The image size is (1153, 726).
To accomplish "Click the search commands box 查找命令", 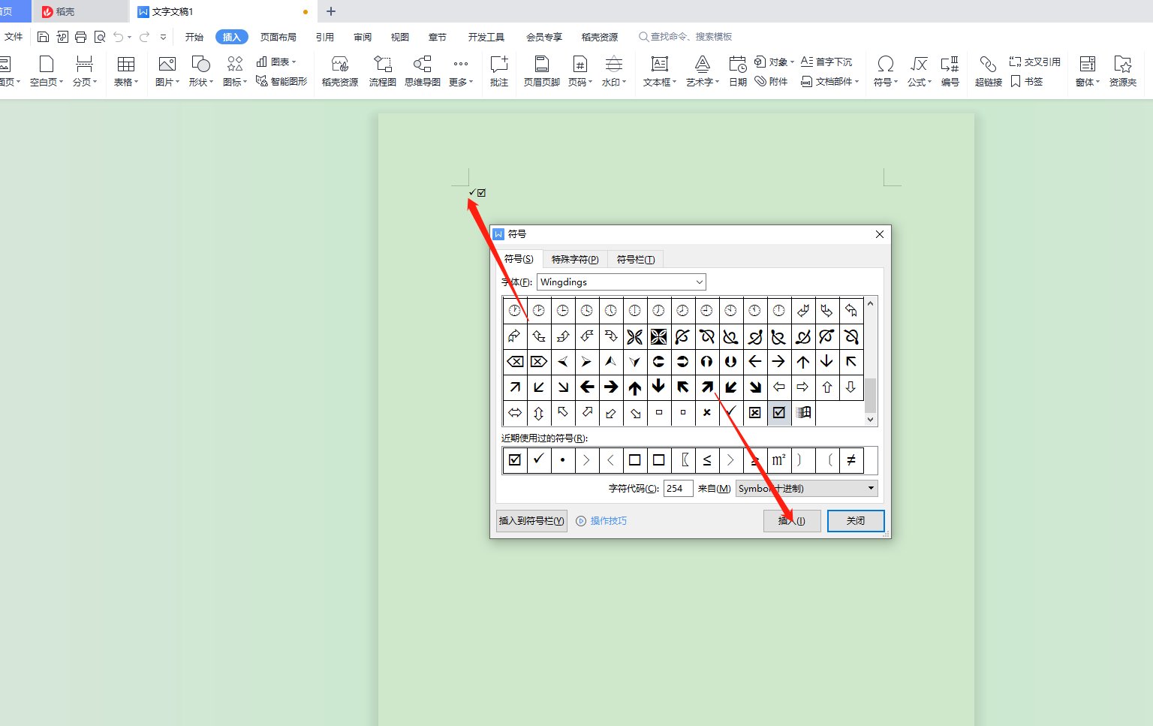I will (x=685, y=37).
